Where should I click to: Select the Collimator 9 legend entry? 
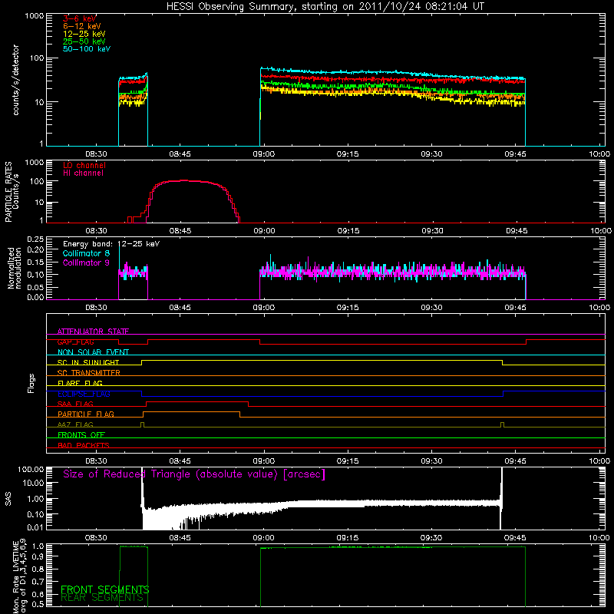pyautogui.click(x=86, y=262)
